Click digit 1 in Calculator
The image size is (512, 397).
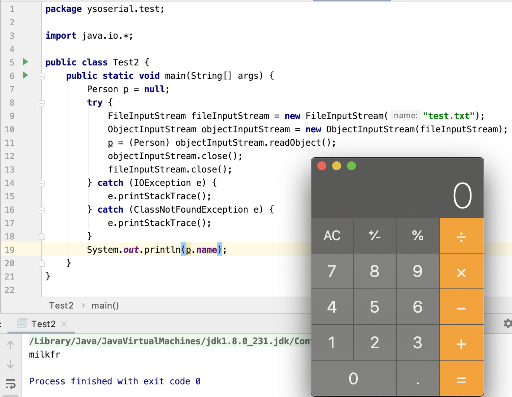coord(332,343)
